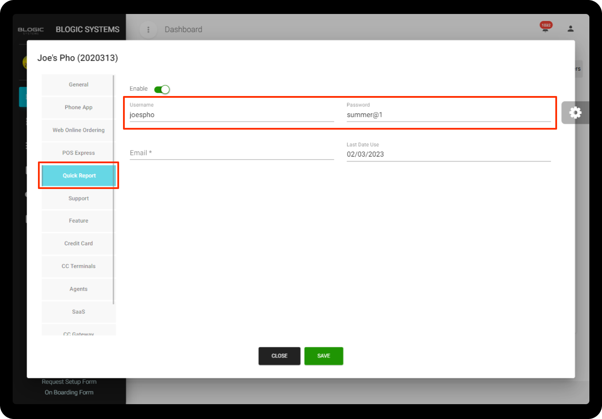Click the settings gear icon
The height and width of the screenshot is (419, 602).
pyautogui.click(x=575, y=113)
